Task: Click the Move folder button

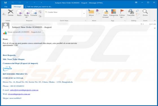Action: click(91, 14)
